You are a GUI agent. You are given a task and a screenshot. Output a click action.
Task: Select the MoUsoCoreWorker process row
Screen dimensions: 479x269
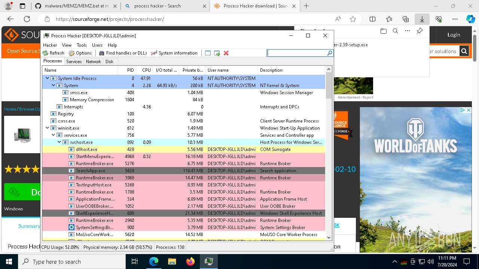point(184,234)
